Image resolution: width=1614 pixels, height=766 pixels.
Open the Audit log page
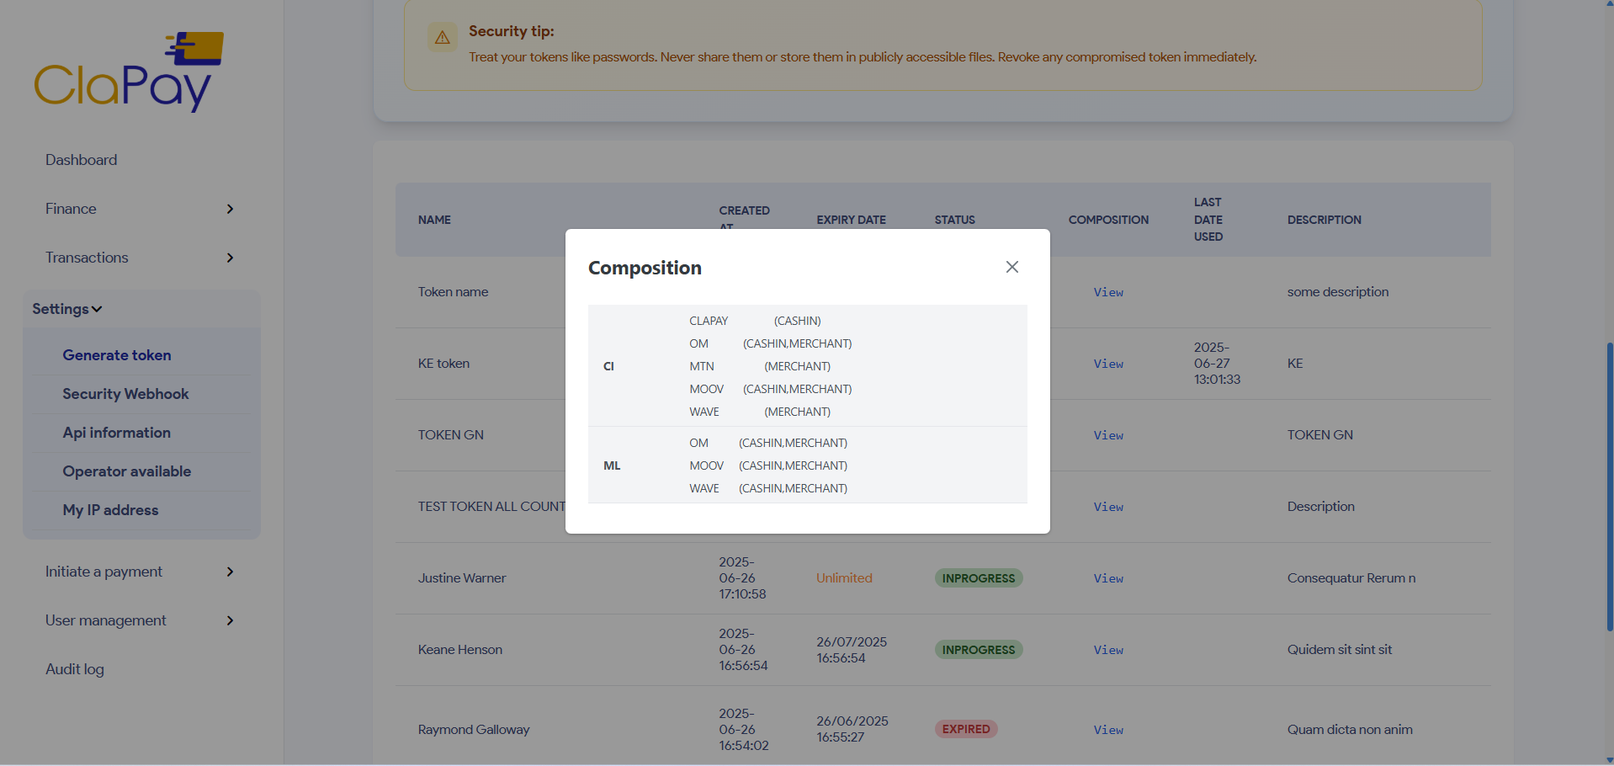click(x=74, y=669)
